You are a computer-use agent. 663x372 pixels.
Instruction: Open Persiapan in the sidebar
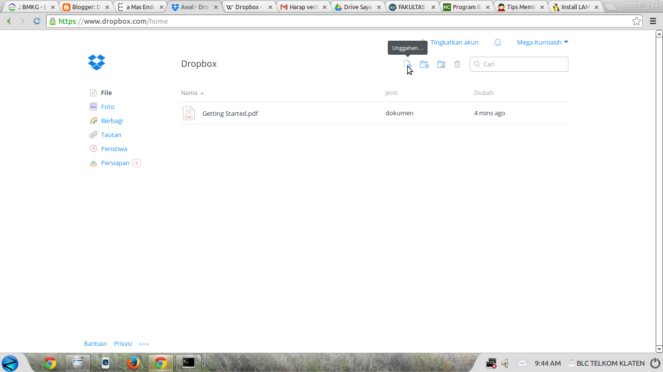tap(115, 163)
